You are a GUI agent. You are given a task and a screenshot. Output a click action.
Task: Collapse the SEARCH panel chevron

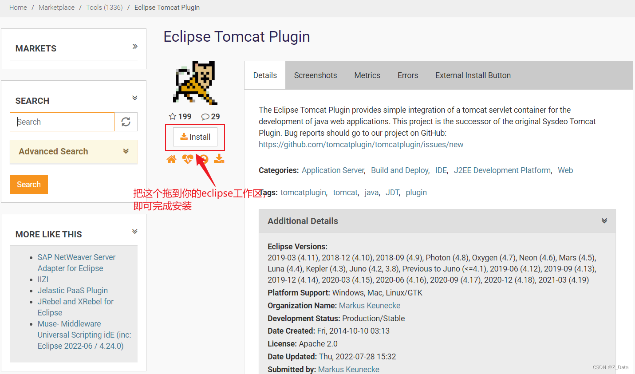click(134, 98)
